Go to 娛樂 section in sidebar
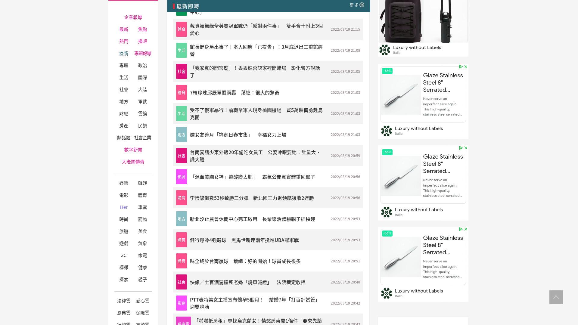 point(124,183)
